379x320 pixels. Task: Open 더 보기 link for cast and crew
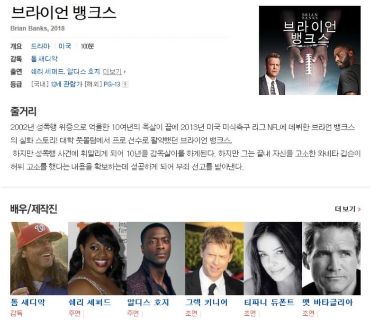[x=348, y=209]
